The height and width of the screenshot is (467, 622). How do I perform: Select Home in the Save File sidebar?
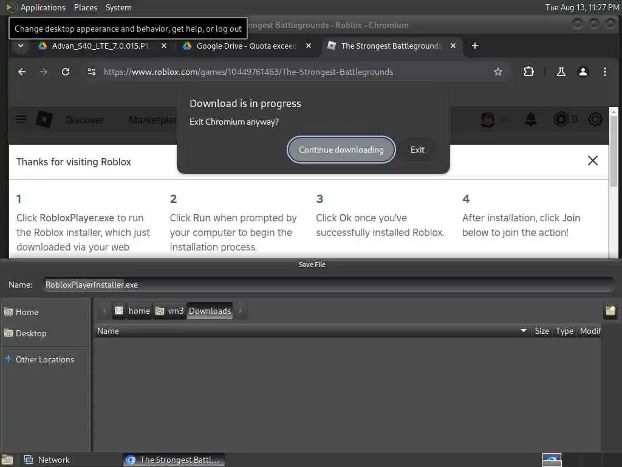click(x=45, y=312)
